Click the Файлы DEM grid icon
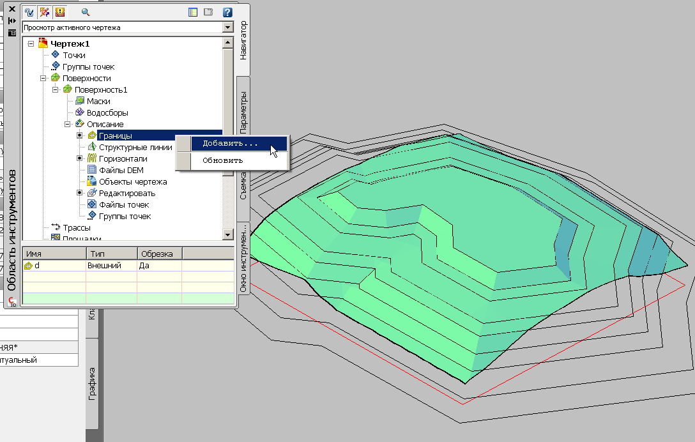695x442 pixels. point(92,171)
